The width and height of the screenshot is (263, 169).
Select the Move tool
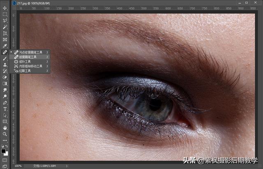pyautogui.click(x=5, y=8)
